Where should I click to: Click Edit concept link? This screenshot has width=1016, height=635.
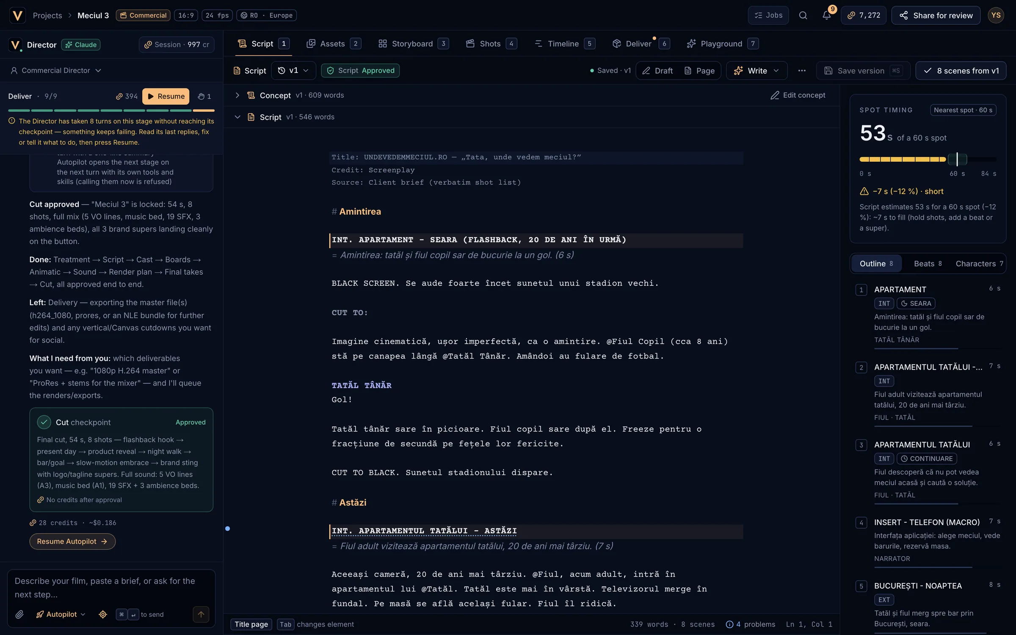click(x=798, y=95)
